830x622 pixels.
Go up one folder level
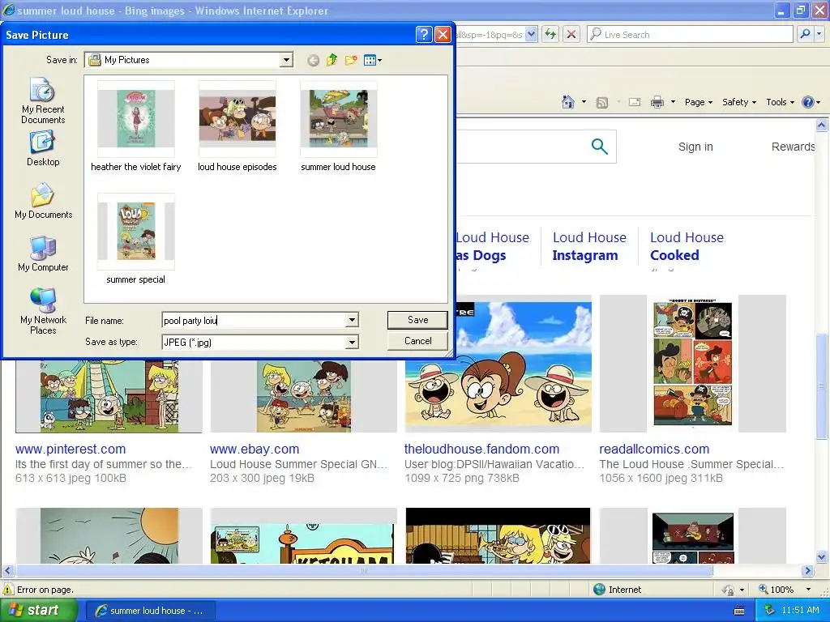(x=332, y=60)
